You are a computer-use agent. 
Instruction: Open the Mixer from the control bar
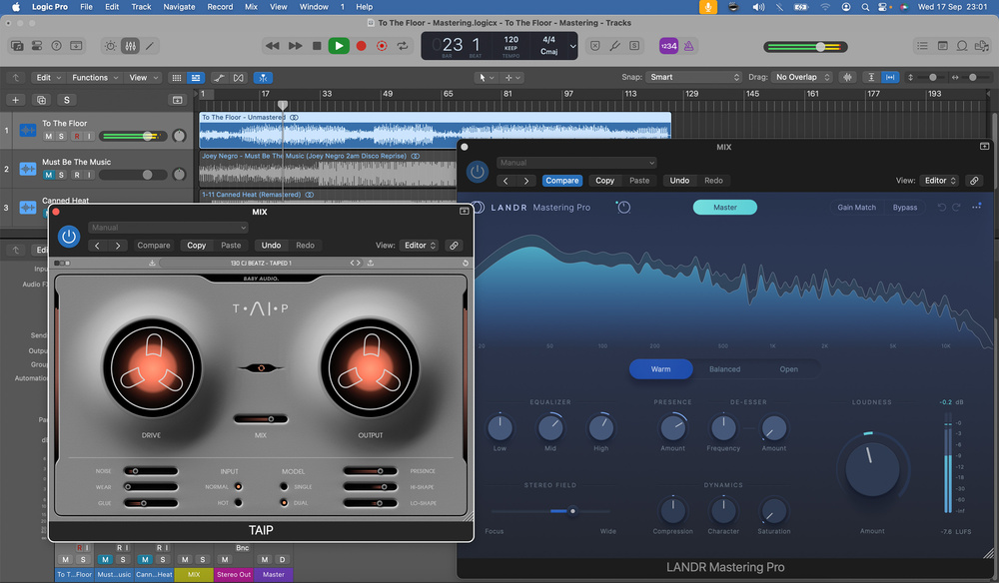click(x=130, y=46)
